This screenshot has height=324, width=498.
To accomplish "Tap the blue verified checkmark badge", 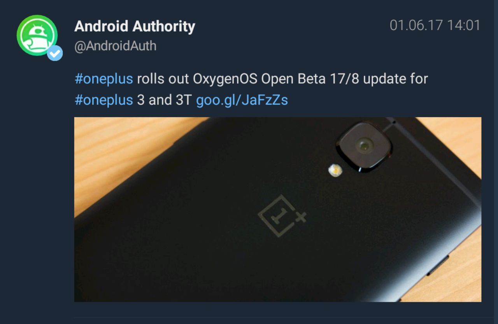I will [x=55, y=53].
